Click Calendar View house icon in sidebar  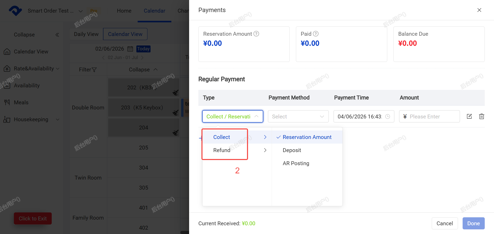point(7,52)
